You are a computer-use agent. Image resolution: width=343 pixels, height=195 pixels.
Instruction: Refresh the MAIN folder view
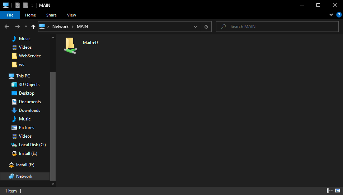tap(206, 27)
